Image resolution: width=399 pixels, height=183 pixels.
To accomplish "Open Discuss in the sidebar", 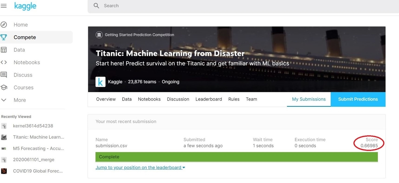I will [23, 75].
